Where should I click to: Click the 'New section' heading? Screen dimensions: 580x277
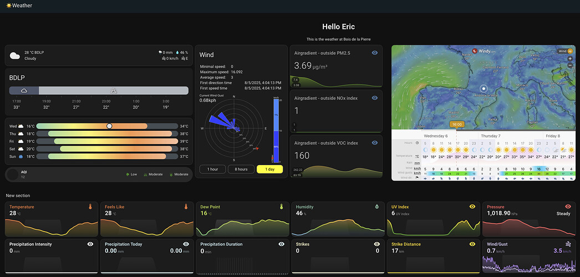(18, 196)
